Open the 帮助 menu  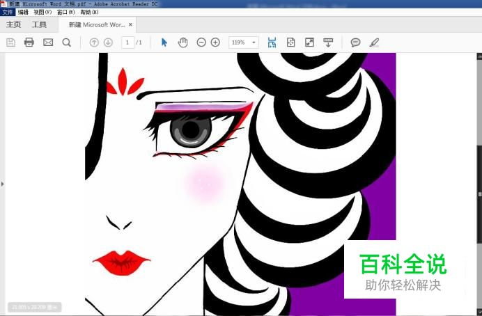tap(89, 13)
